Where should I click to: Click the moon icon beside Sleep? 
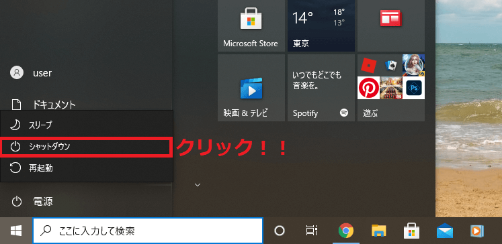coord(15,125)
